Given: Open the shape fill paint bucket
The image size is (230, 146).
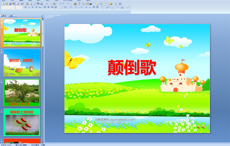Looking at the screenshot, I should coord(117,7).
